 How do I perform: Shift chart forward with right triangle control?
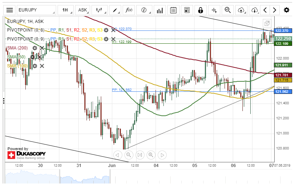[162, 155]
